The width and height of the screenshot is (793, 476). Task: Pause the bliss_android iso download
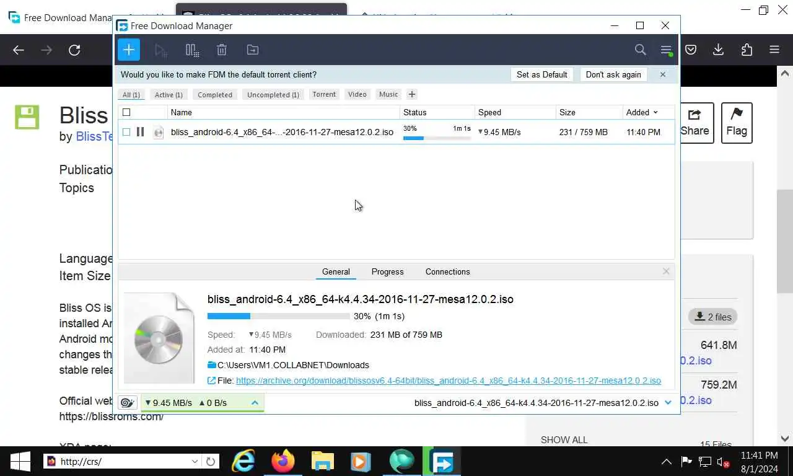[140, 132]
